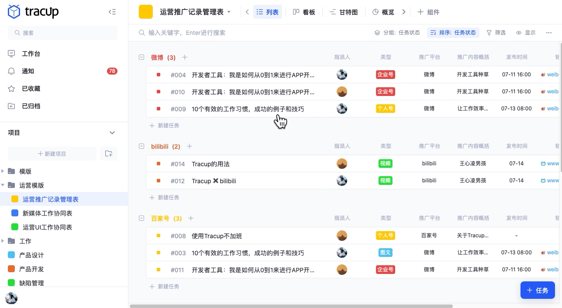Viewport: 562px width, 308px height.
Task: Select the bilibili group checkbox
Action: pos(141,146)
